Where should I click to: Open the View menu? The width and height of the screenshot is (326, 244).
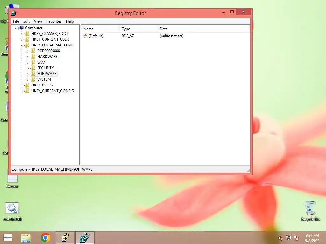pyautogui.click(x=38, y=21)
